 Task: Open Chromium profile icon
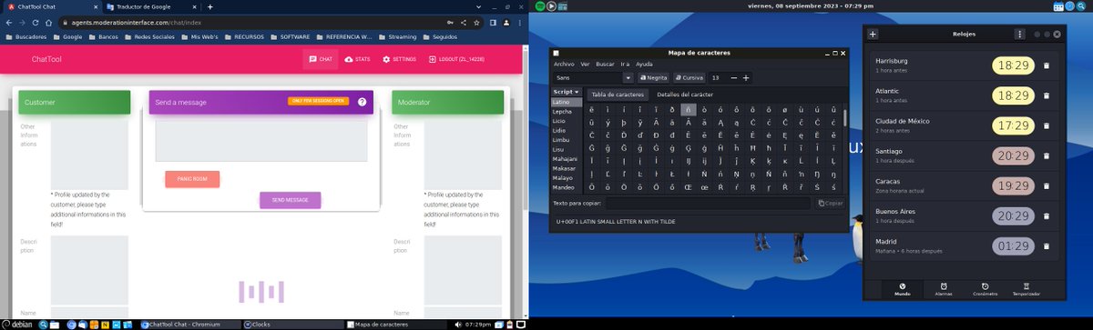pyautogui.click(x=506, y=22)
